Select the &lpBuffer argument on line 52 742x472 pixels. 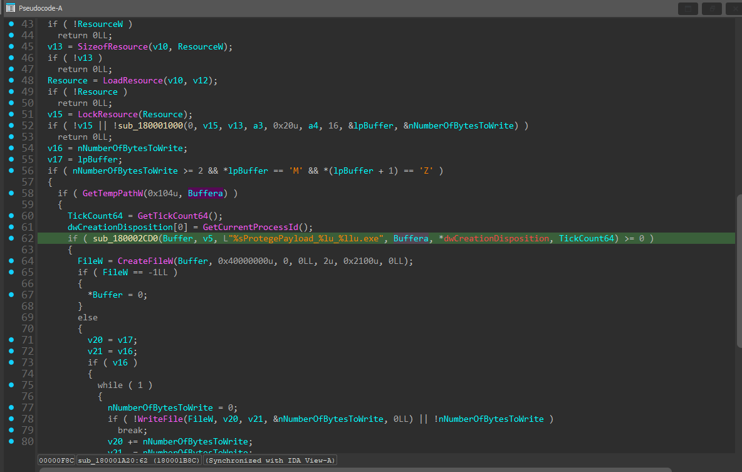pyautogui.click(x=371, y=125)
